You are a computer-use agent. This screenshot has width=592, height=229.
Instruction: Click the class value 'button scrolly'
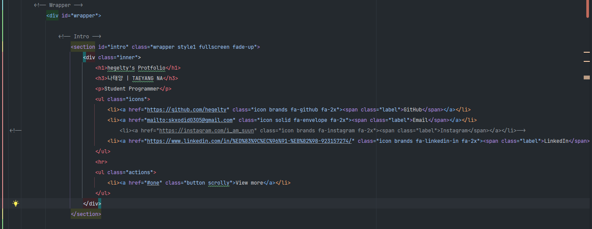coord(208,183)
